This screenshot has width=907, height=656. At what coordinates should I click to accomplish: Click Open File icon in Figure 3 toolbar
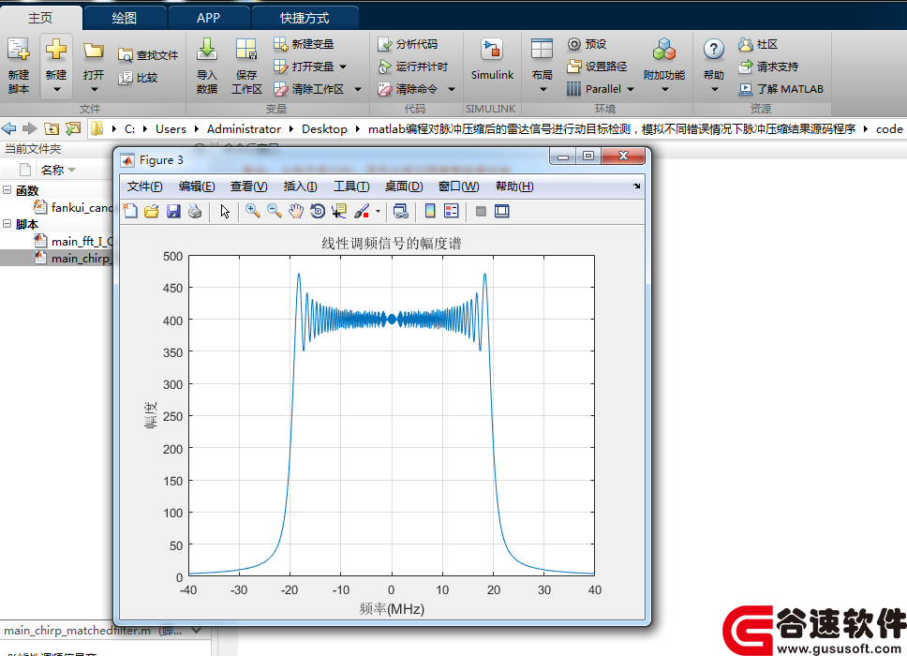coord(152,211)
